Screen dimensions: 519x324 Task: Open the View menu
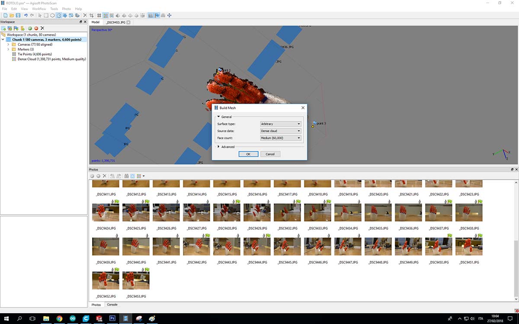(x=24, y=9)
